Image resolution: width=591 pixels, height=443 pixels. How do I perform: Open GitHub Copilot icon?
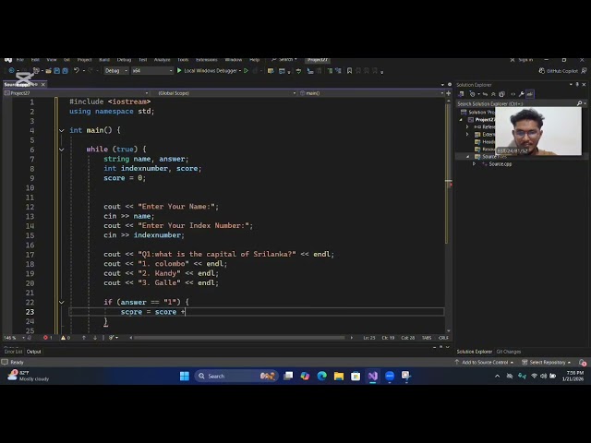(542, 70)
